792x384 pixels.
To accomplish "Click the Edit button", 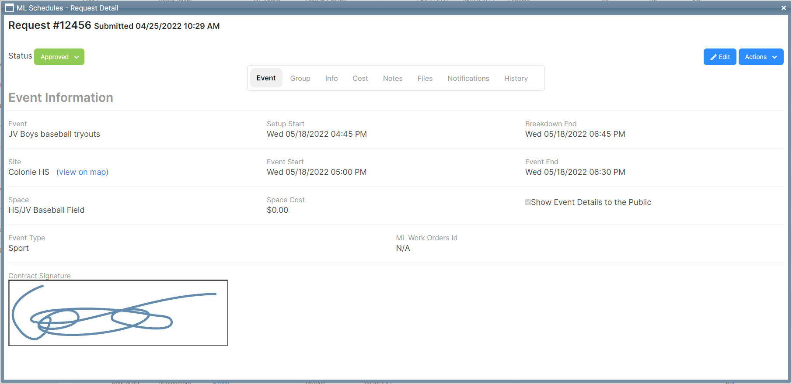I will click(x=720, y=57).
